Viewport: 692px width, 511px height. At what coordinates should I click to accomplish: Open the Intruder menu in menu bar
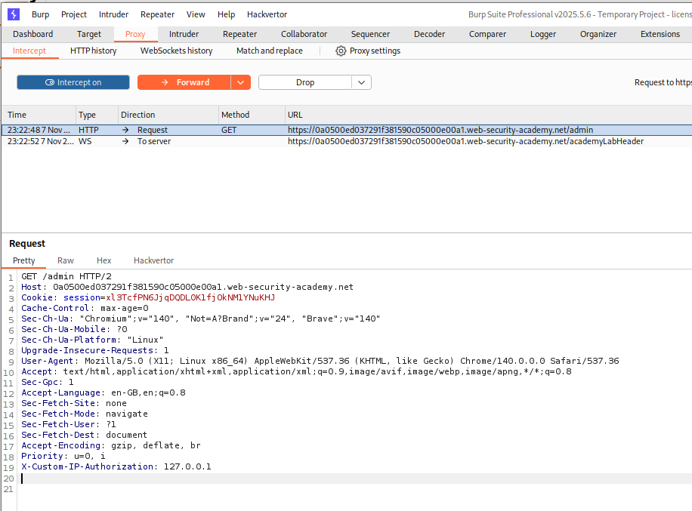point(113,14)
